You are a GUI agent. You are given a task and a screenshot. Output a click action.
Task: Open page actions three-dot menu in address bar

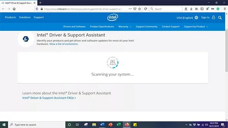point(130,9)
